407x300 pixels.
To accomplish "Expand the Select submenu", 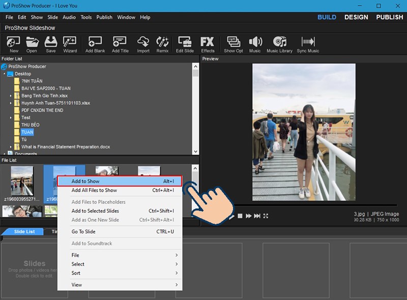I will point(120,264).
